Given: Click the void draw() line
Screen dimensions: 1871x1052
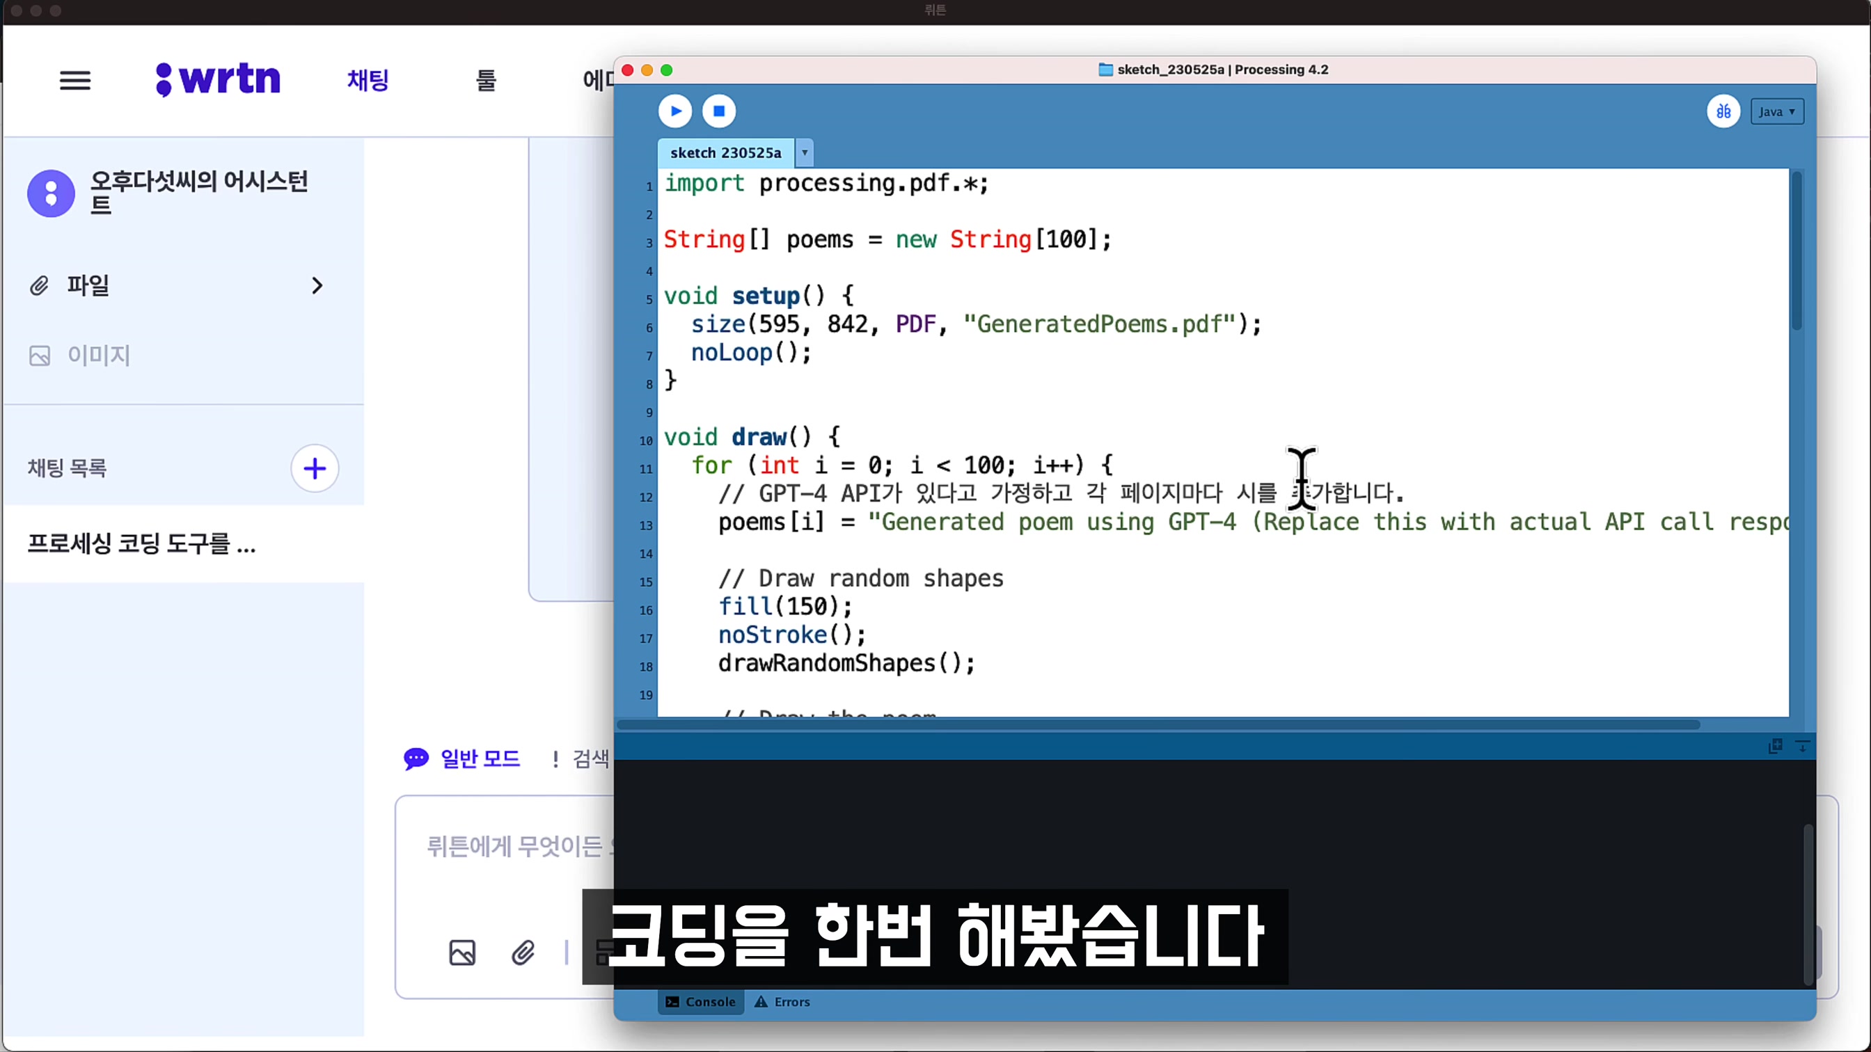Looking at the screenshot, I should click(x=752, y=437).
